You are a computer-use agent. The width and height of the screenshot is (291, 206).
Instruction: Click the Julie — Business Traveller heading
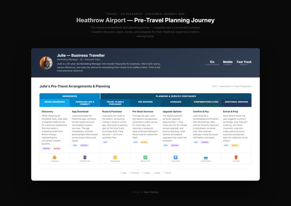(x=81, y=55)
